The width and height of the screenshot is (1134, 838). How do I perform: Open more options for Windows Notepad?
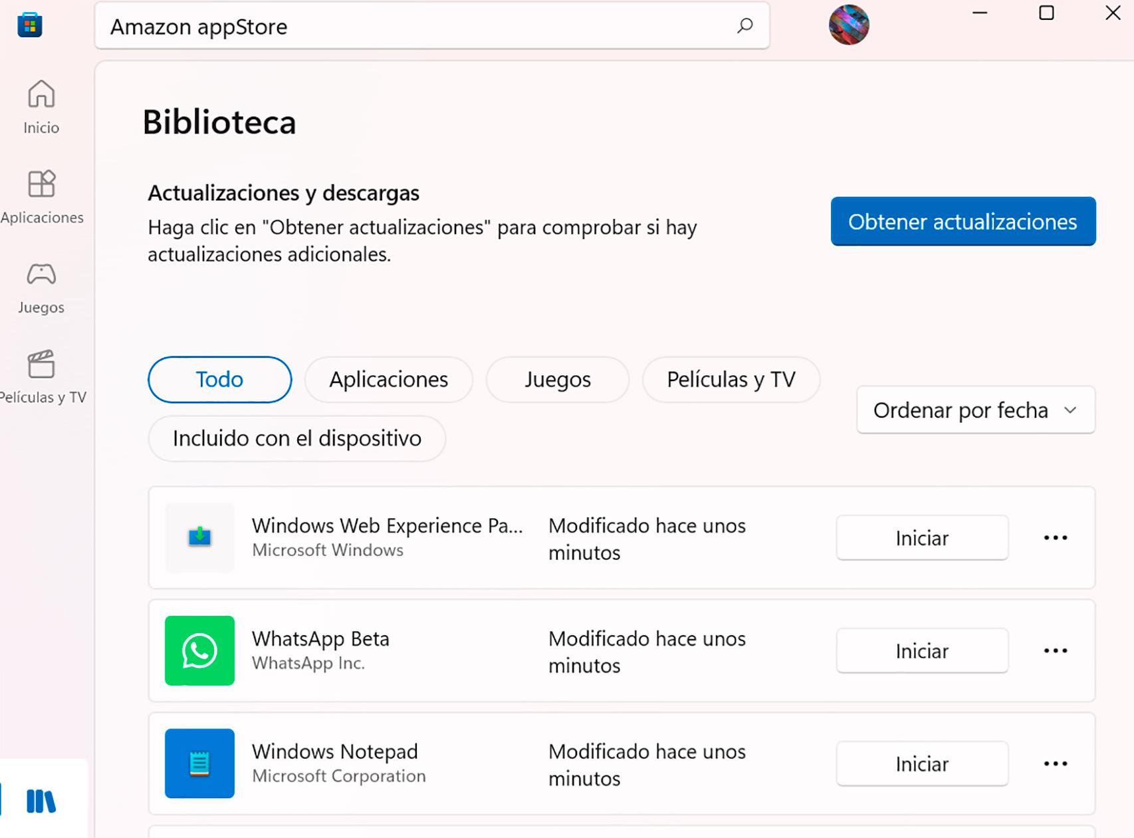point(1056,764)
